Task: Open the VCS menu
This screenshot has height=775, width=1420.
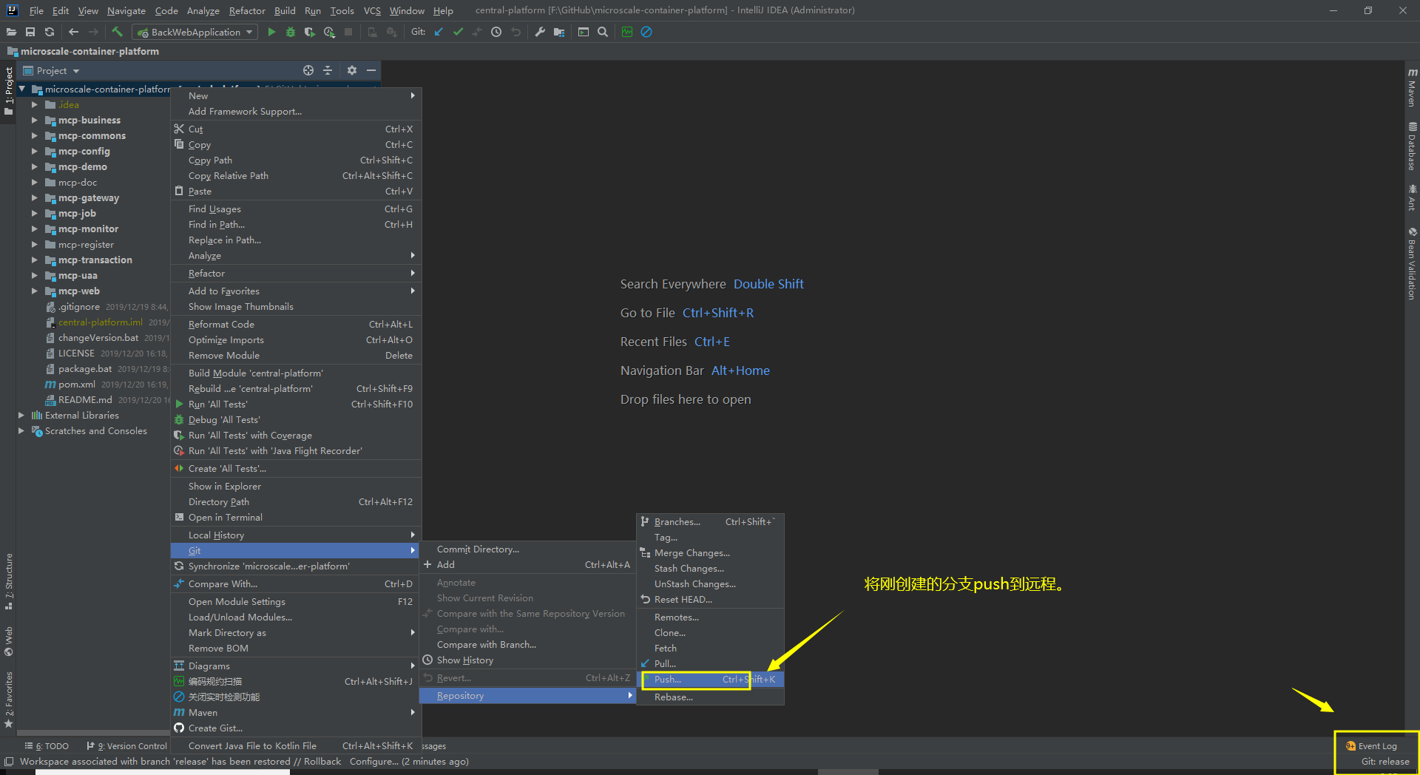Action: [371, 10]
